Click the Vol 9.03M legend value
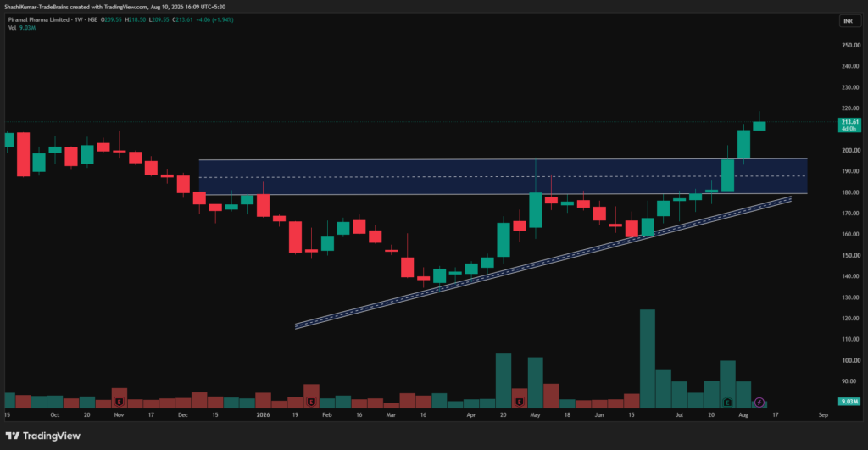868x450 pixels. [x=27, y=28]
